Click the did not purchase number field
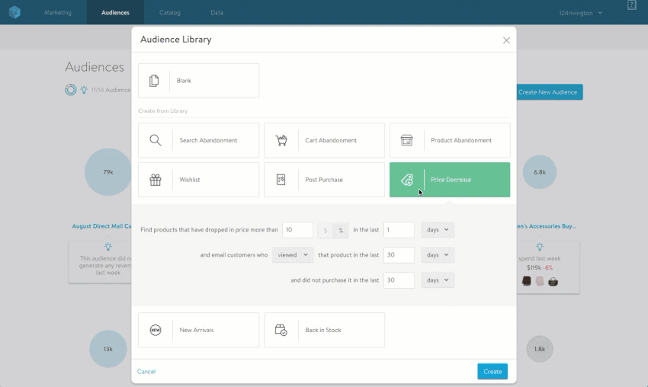Screen dimensions: 648x387 coord(399,280)
